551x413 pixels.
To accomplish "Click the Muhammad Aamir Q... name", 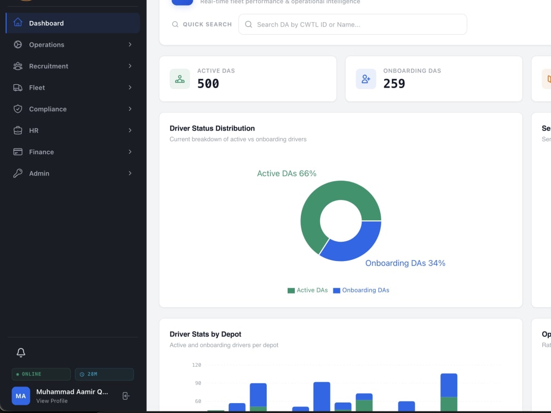I will (72, 392).
